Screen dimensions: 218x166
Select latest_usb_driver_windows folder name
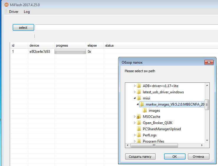(163, 92)
